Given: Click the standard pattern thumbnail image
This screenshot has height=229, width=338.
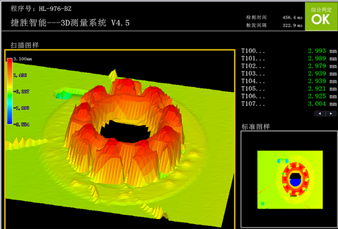Looking at the screenshot, I should pos(290,180).
